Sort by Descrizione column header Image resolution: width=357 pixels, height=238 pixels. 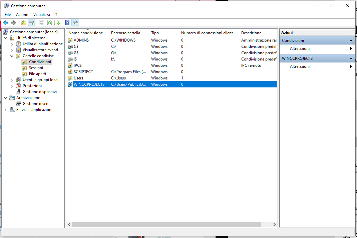(258, 33)
